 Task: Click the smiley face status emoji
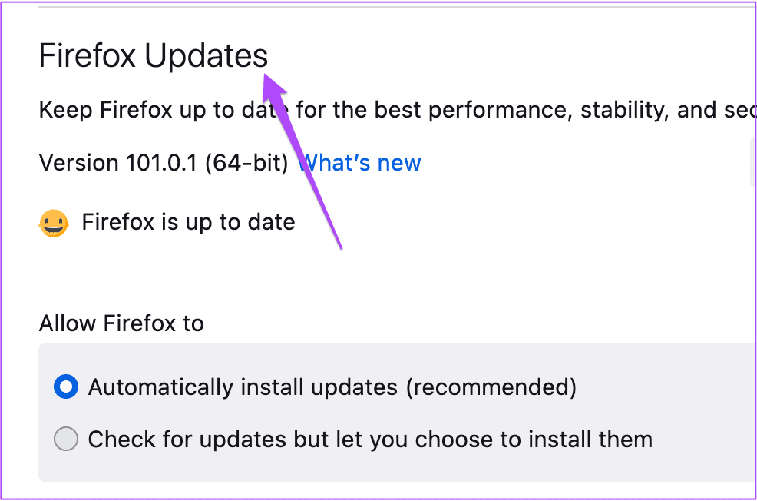click(x=54, y=223)
